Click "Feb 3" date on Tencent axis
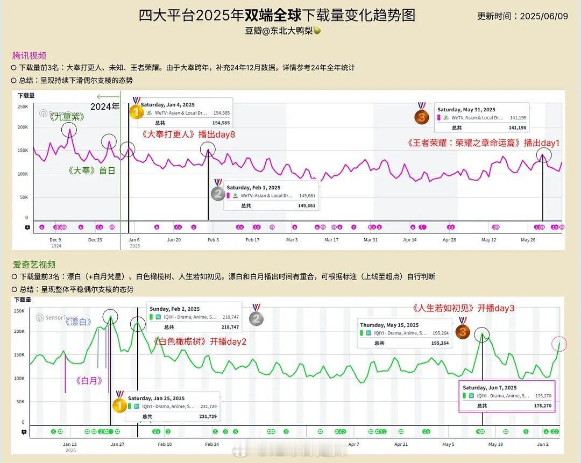This screenshot has width=581, height=463. pos(213,240)
